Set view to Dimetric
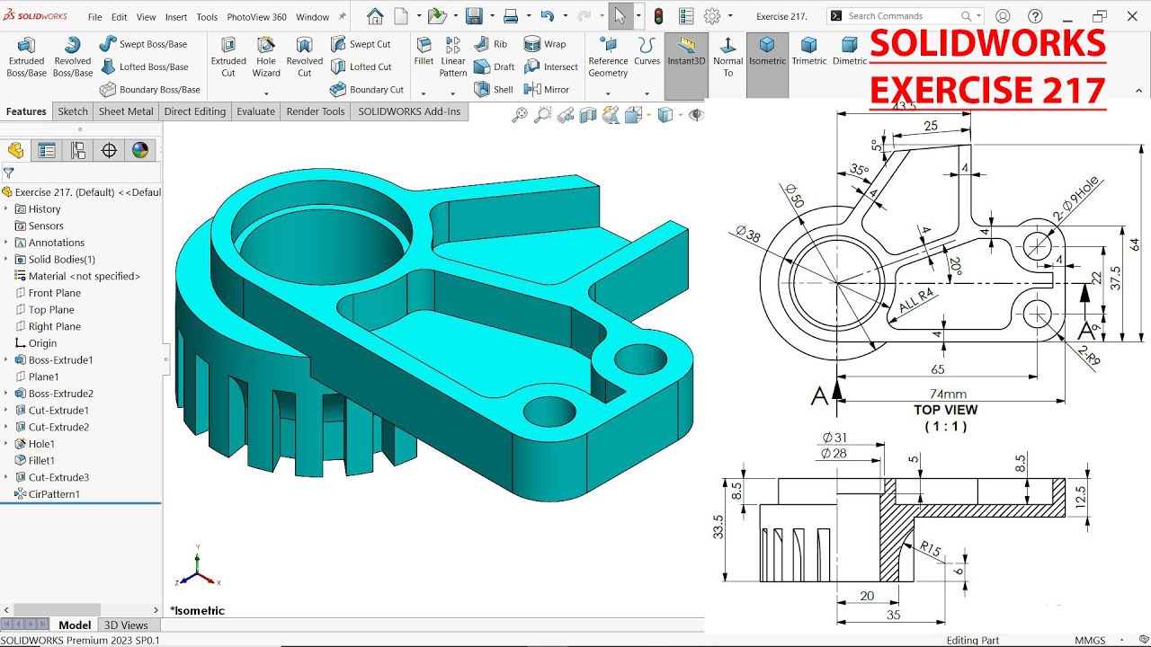 pos(850,50)
